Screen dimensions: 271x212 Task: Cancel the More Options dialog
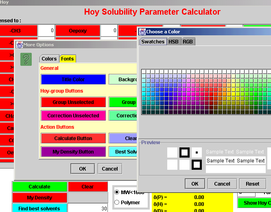(x=110, y=169)
